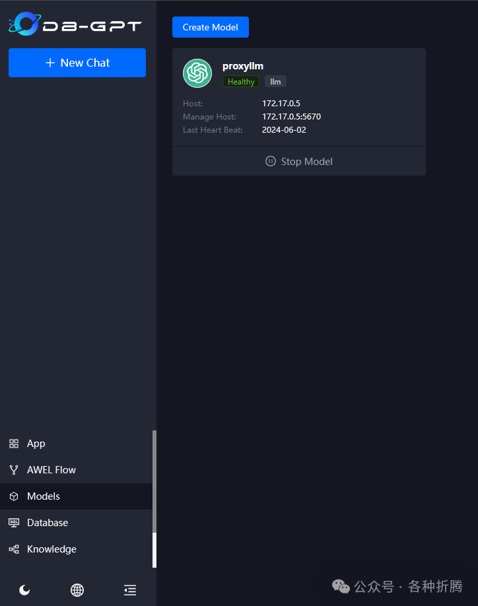478x606 pixels.
Task: Select Database in the sidebar
Action: (x=77, y=523)
